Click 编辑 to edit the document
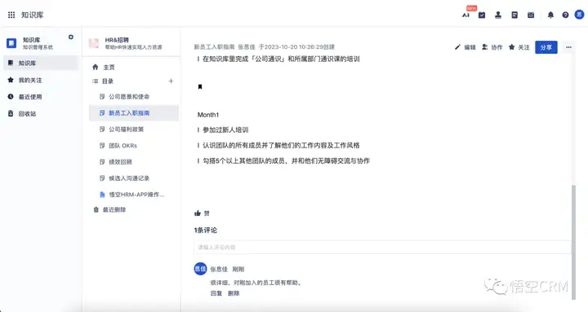 (x=465, y=47)
